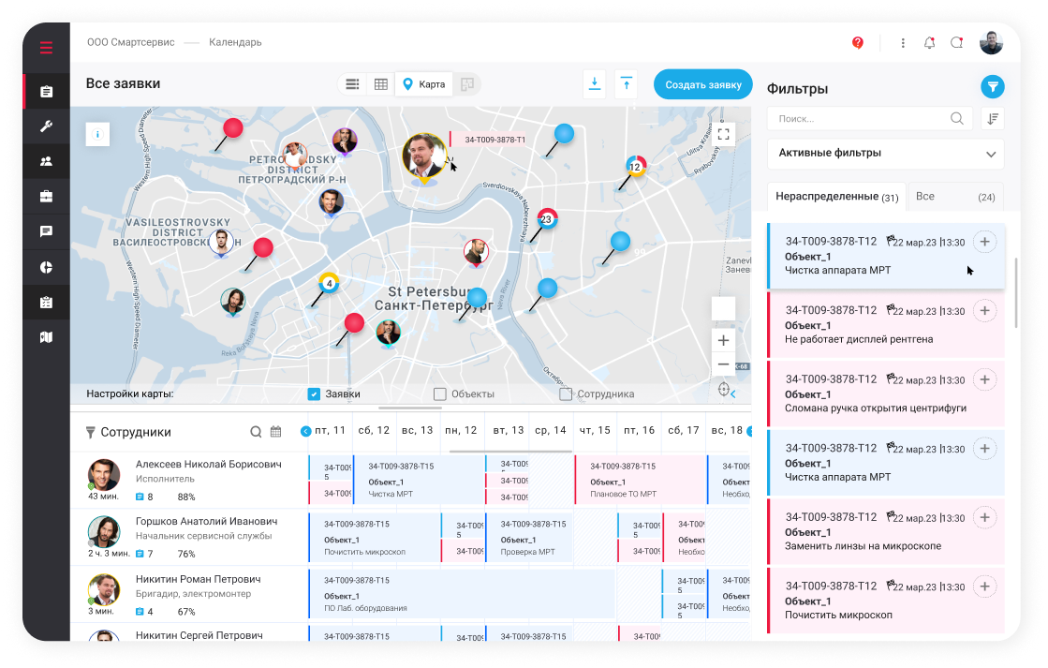Click the sort order icon beside search
The width and height of the screenshot is (1048, 668).
[x=993, y=118]
